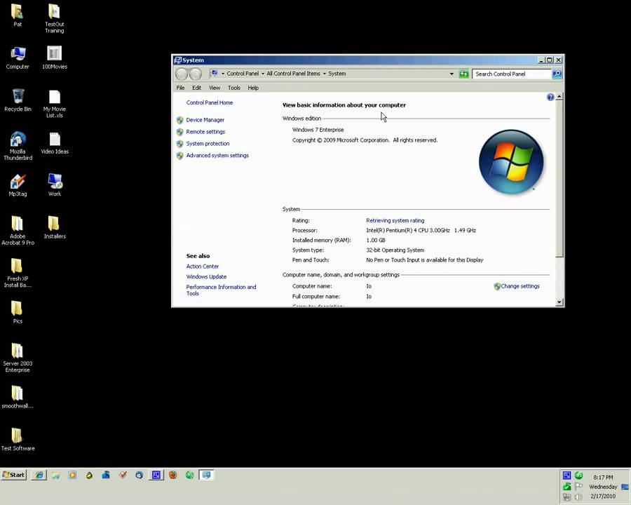The height and width of the screenshot is (505, 631).
Task: Launch Windows Media Player from taskbar
Action: pyautogui.click(x=72, y=476)
